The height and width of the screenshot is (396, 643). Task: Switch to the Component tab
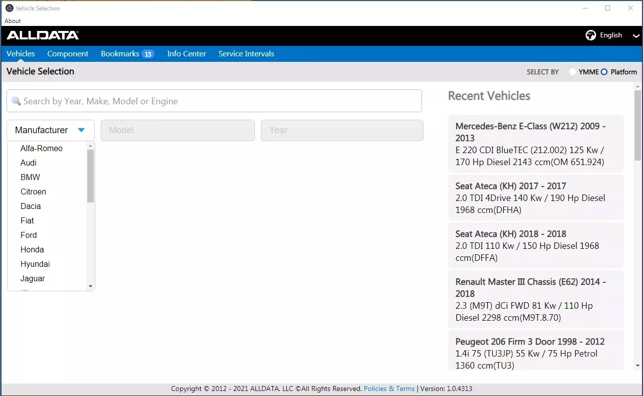click(68, 54)
